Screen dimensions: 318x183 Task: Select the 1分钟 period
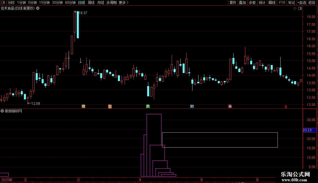click(x=21, y=3)
